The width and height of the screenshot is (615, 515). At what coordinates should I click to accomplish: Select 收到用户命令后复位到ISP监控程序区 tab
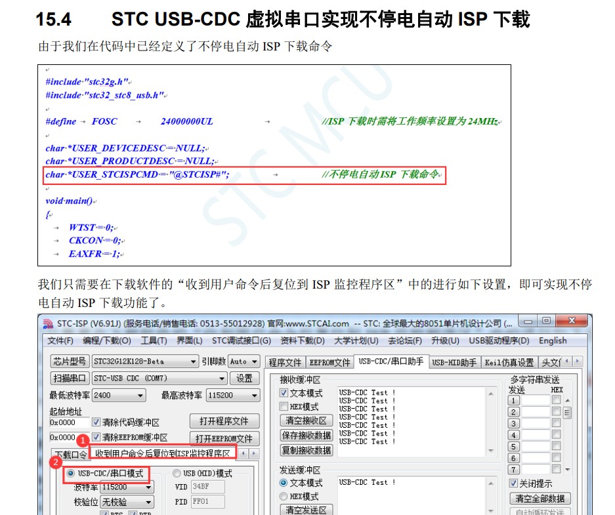pos(163,453)
